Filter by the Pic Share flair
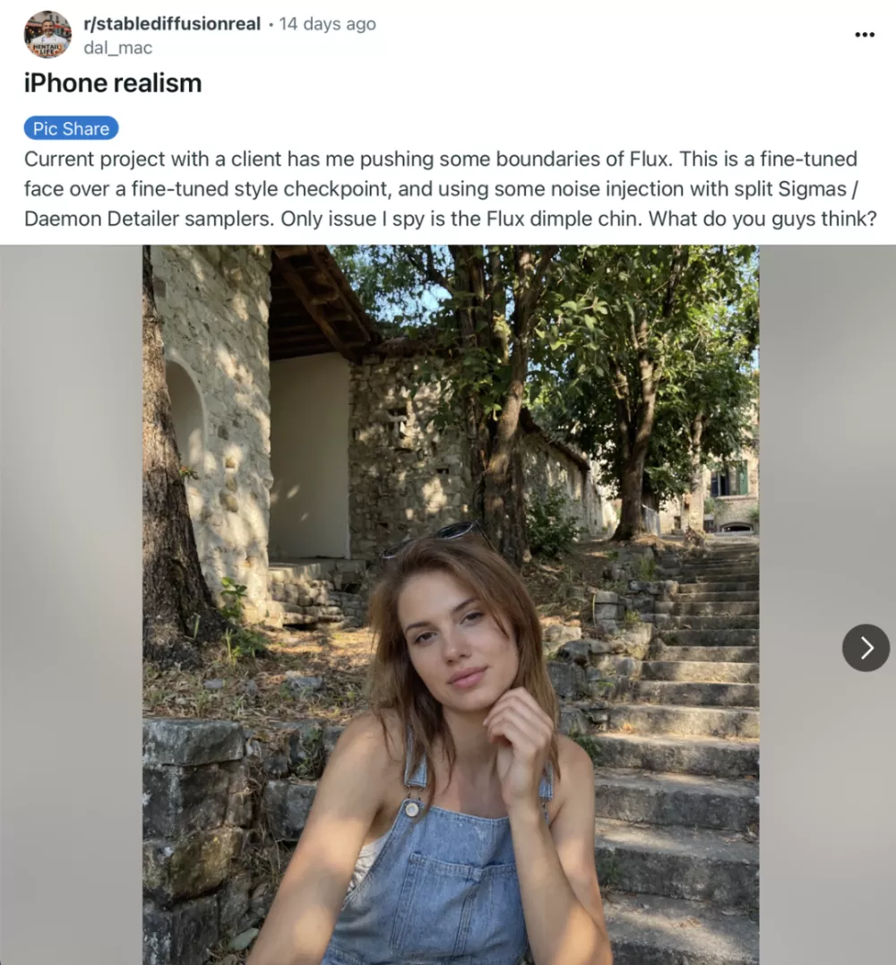Image resolution: width=896 pixels, height=965 pixels. click(x=71, y=128)
